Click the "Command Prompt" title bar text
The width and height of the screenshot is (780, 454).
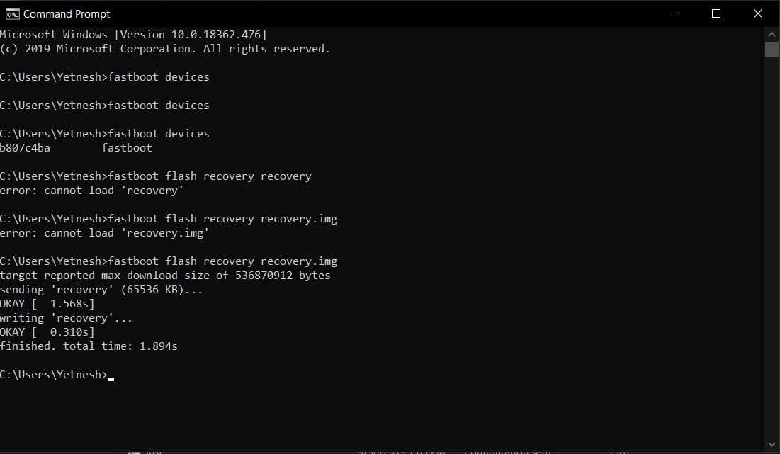pos(67,13)
